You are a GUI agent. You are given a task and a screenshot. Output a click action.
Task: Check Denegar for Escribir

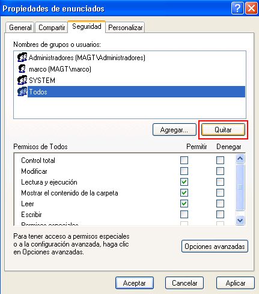220,215
